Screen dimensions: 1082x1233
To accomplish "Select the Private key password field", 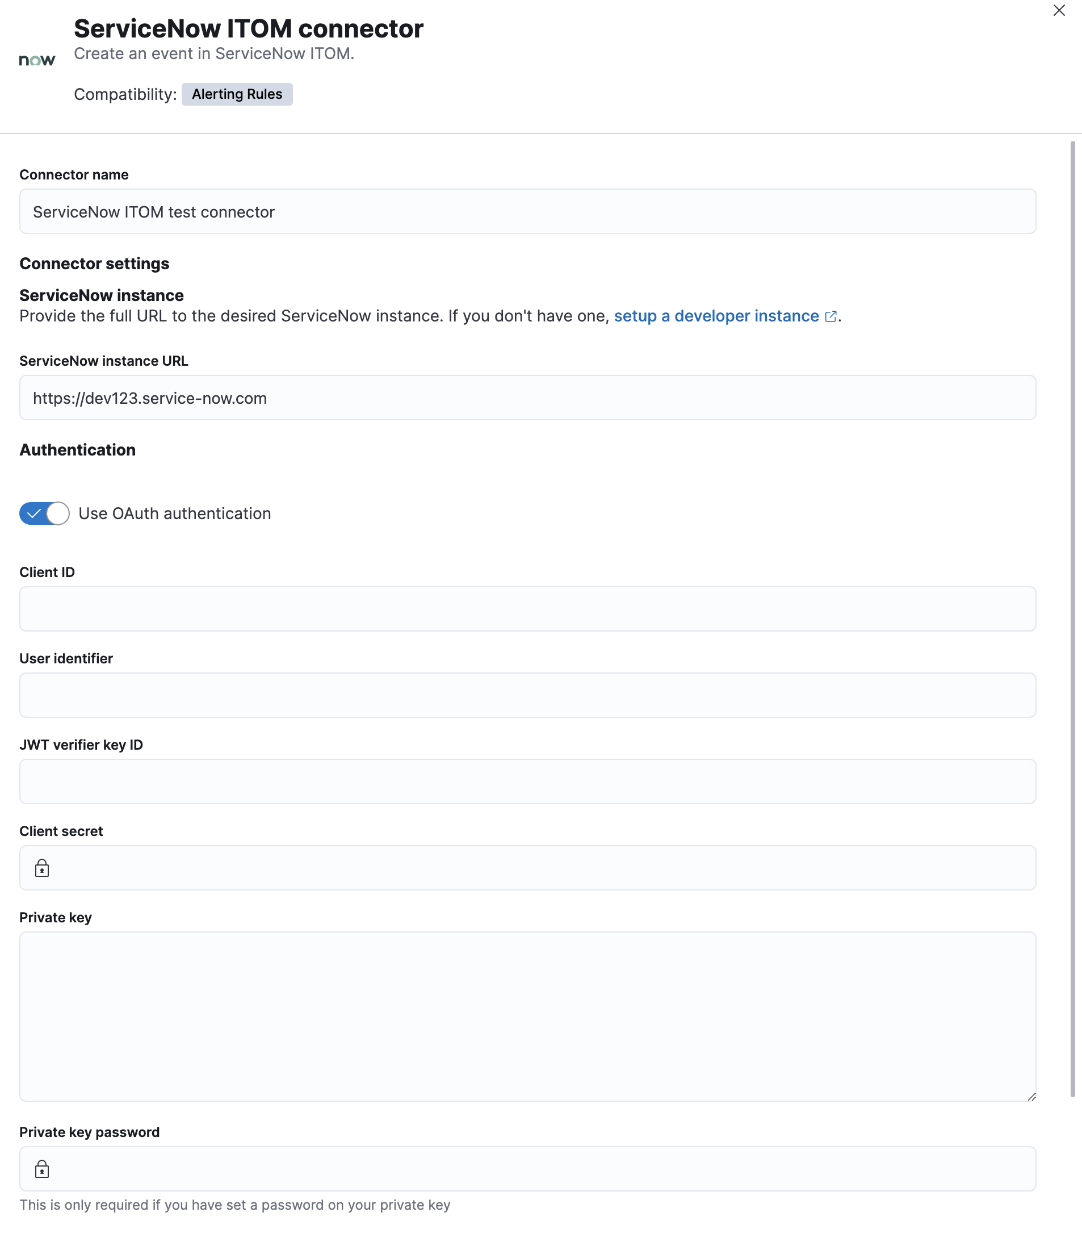I will pos(527,1168).
